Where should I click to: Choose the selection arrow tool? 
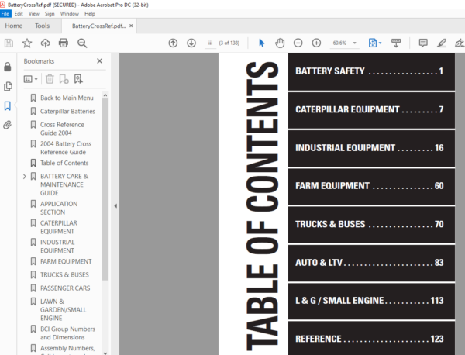[262, 43]
